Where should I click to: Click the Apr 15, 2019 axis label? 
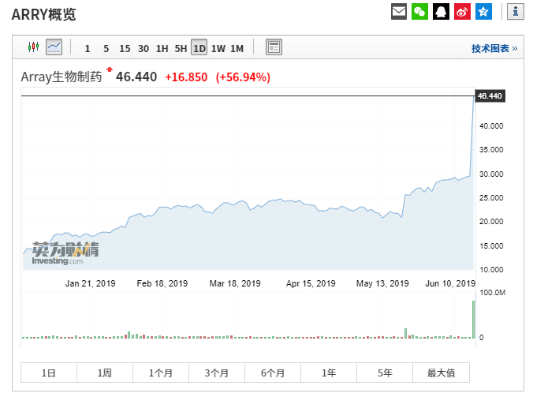click(311, 283)
